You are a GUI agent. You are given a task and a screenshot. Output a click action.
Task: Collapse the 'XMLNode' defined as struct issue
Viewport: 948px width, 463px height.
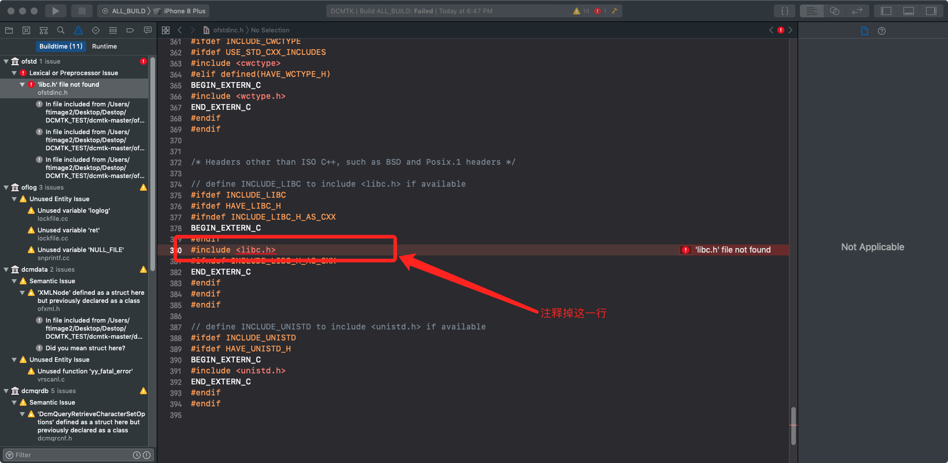(x=23, y=292)
